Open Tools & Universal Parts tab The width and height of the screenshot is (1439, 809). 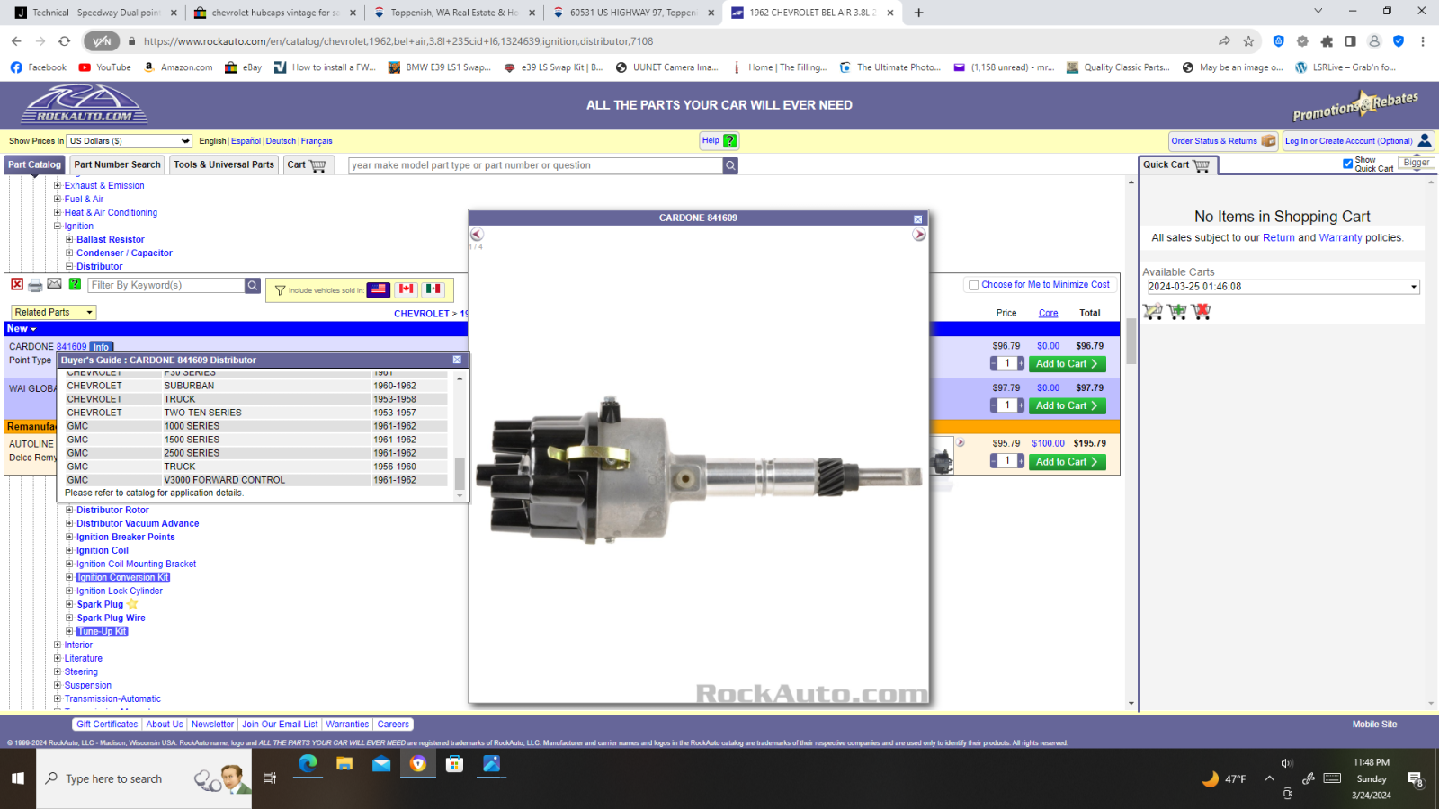point(224,164)
